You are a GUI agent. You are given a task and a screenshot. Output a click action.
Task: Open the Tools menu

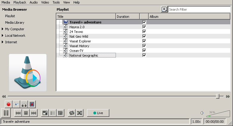point(56,2)
